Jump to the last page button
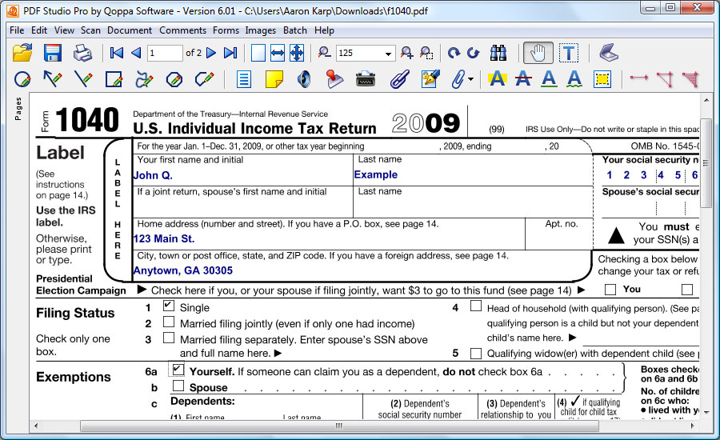Image resolution: width=720 pixels, height=440 pixels. click(x=230, y=54)
